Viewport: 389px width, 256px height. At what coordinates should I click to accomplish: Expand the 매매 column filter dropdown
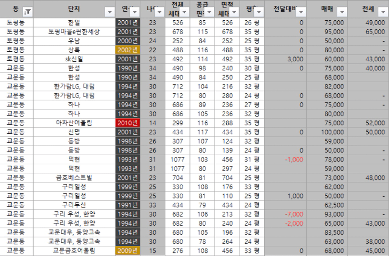(342, 11)
